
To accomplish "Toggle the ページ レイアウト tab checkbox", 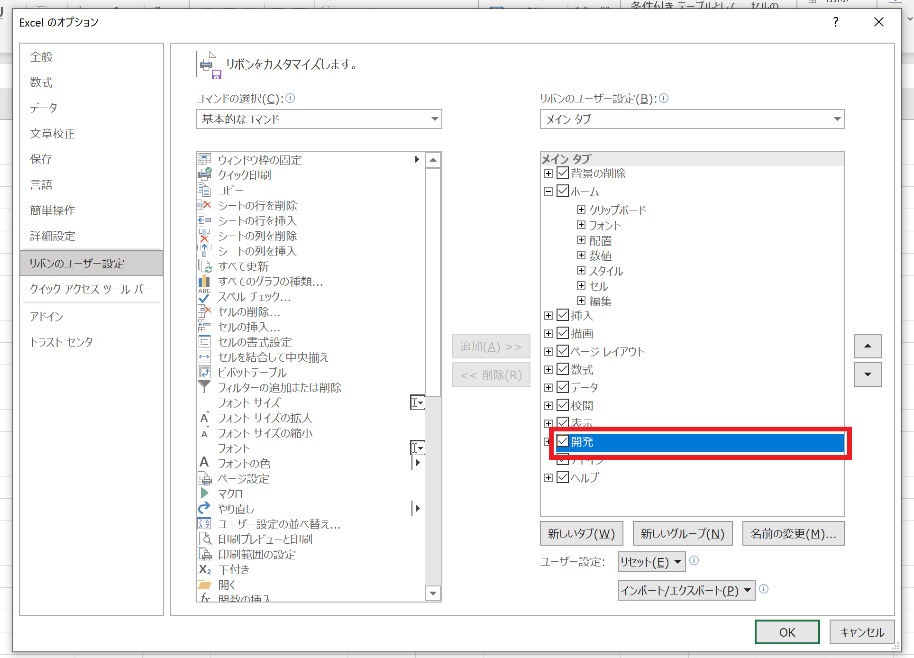I will tap(563, 351).
